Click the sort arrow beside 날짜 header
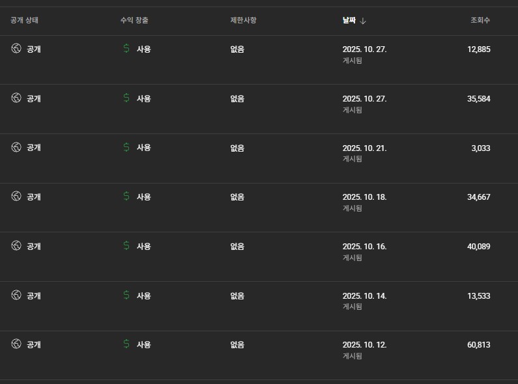The width and height of the screenshot is (518, 384). (x=363, y=21)
